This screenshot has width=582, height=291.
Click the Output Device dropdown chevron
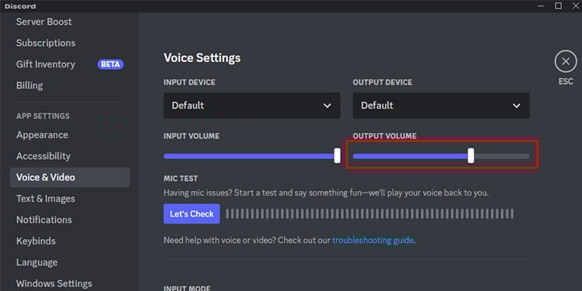click(x=516, y=106)
